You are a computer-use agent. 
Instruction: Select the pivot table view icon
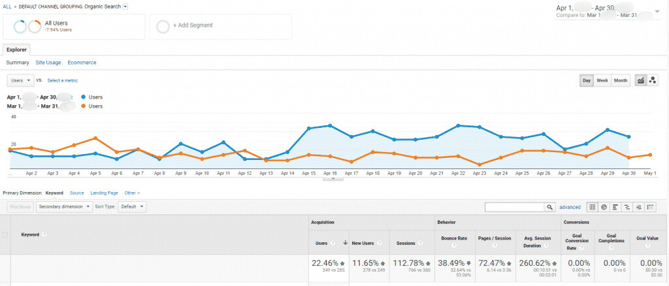coord(650,207)
